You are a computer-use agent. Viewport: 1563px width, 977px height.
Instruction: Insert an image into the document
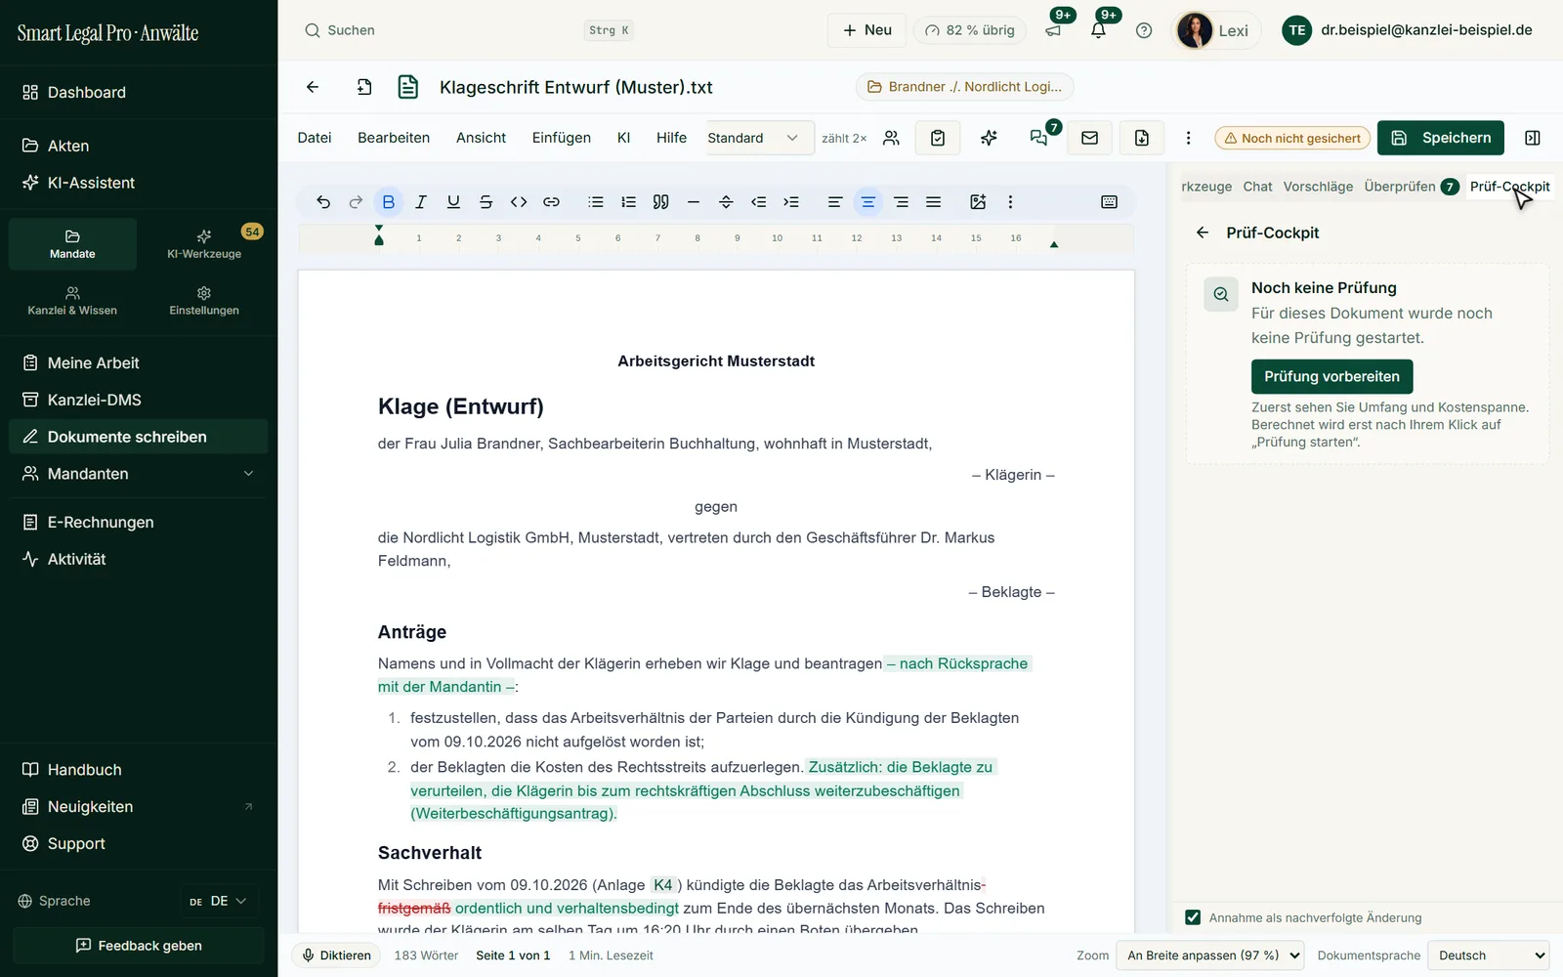coord(978,202)
